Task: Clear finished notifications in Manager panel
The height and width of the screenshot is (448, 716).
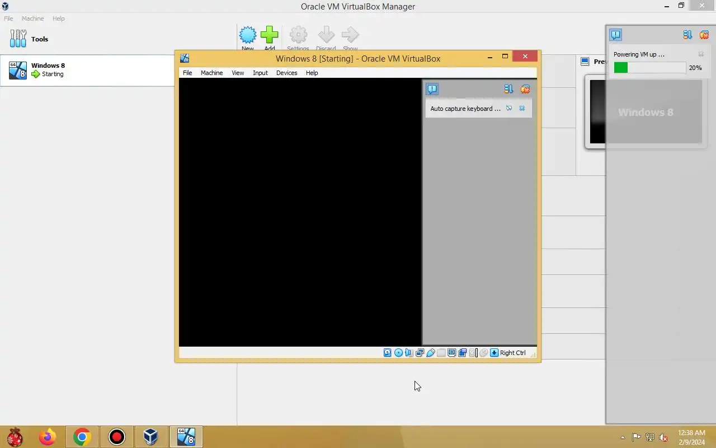Action: point(704,35)
